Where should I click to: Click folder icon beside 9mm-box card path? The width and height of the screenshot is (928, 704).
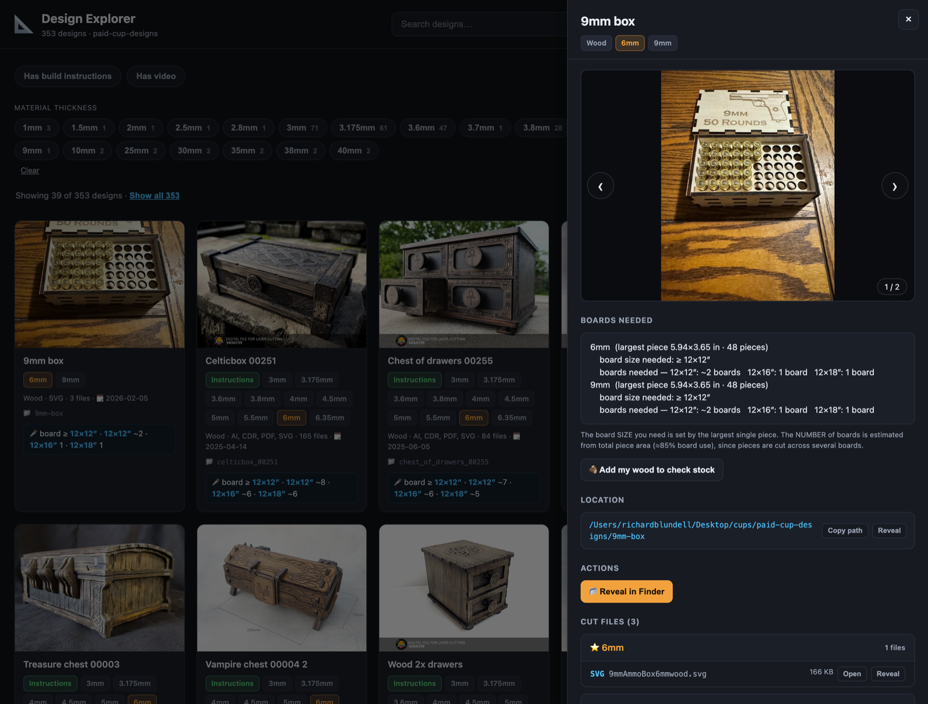(x=27, y=413)
